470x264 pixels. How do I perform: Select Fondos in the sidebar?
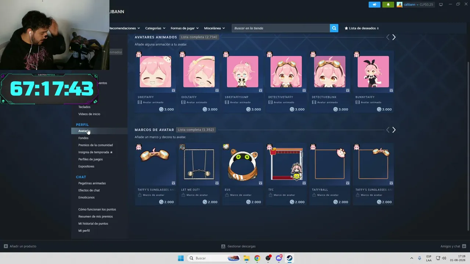click(83, 138)
